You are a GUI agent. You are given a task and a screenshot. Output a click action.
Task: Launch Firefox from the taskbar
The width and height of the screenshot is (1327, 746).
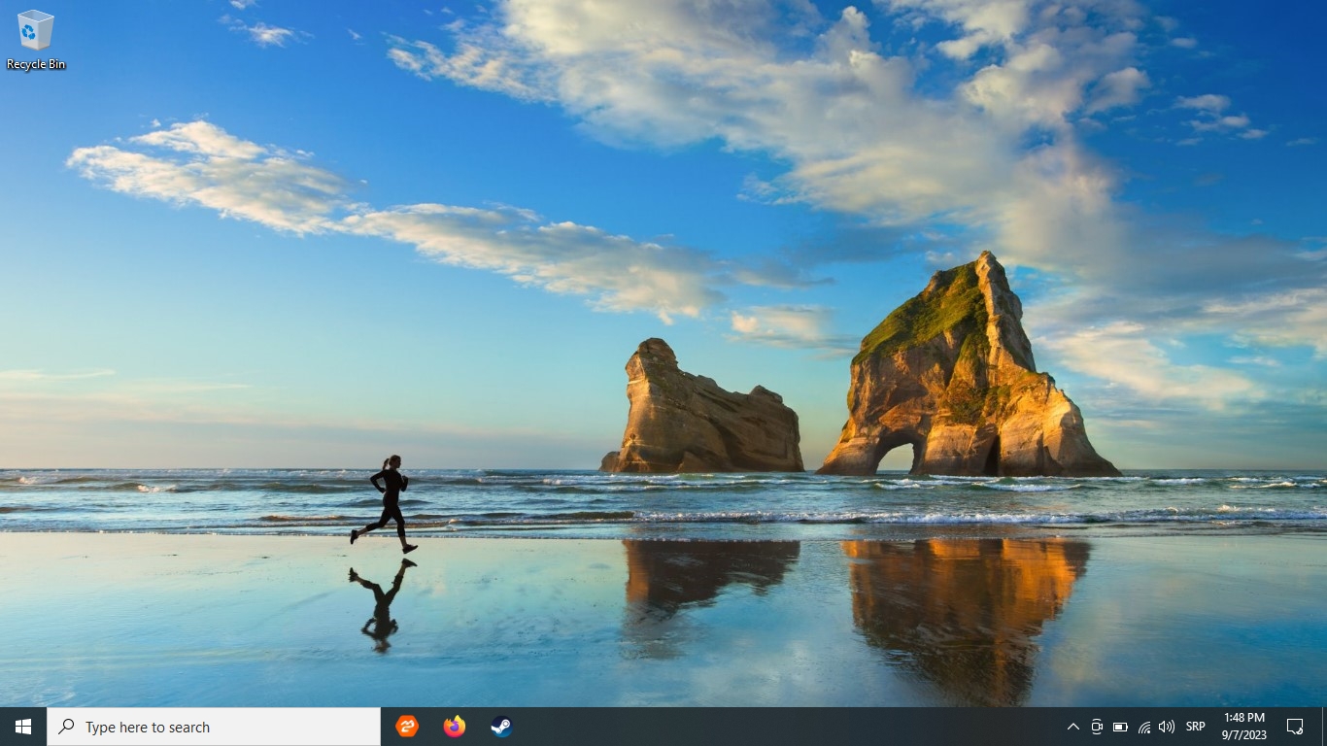coord(454,727)
